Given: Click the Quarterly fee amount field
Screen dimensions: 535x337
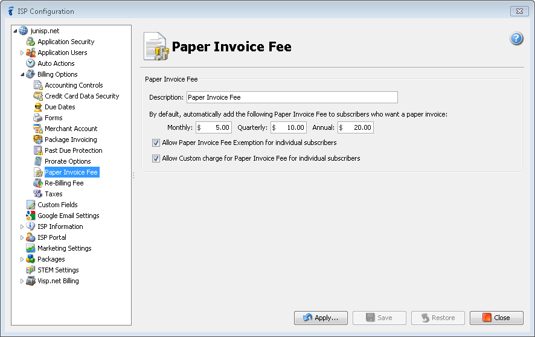Looking at the screenshot, I should coord(288,127).
